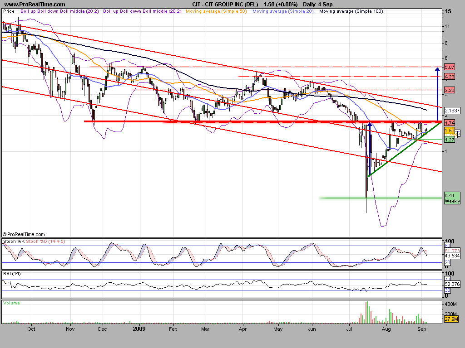465x348 pixels.
Task: Click the 6 price axis value
Action: tap(446, 58)
